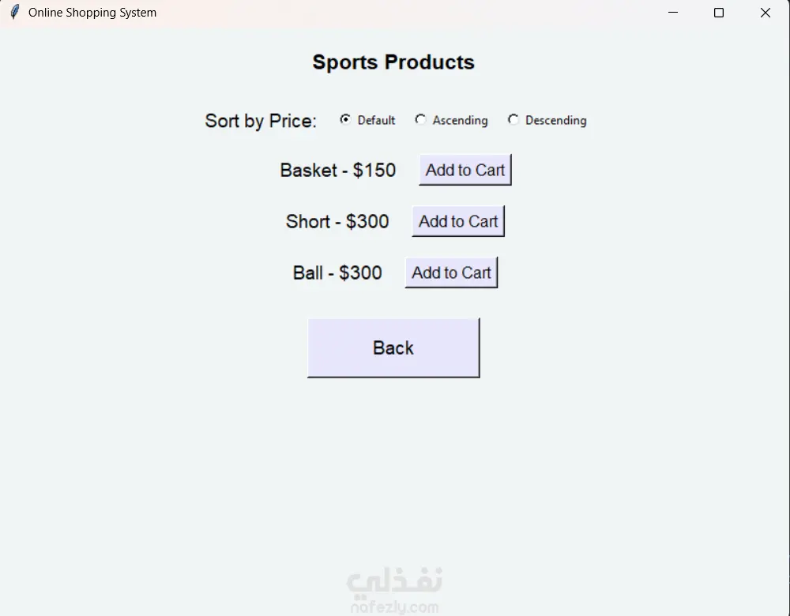Click the Short - $300 product label
Image resolution: width=790 pixels, height=616 pixels.
(337, 222)
